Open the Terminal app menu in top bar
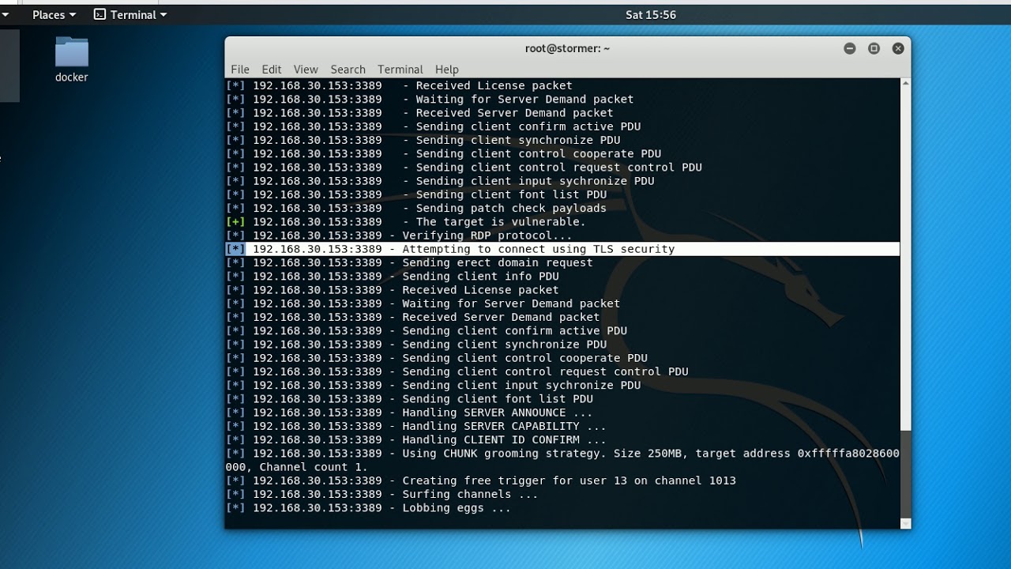The width and height of the screenshot is (1011, 569). (130, 14)
